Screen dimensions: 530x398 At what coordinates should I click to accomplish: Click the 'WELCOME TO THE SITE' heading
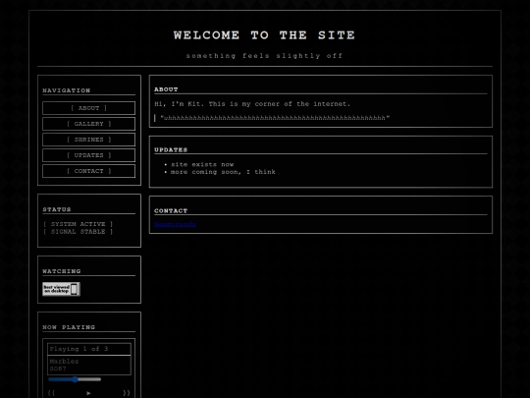point(264,35)
